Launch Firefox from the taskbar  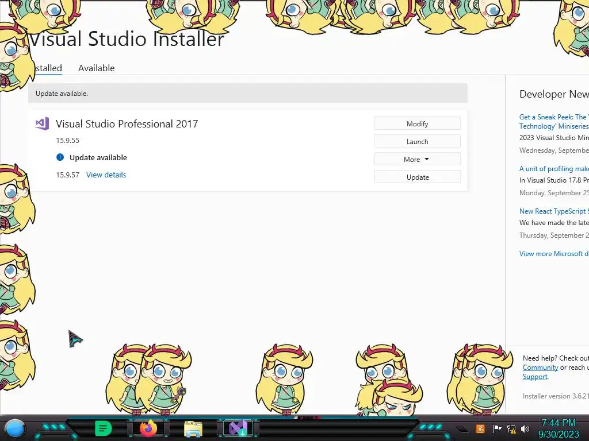pos(148,428)
